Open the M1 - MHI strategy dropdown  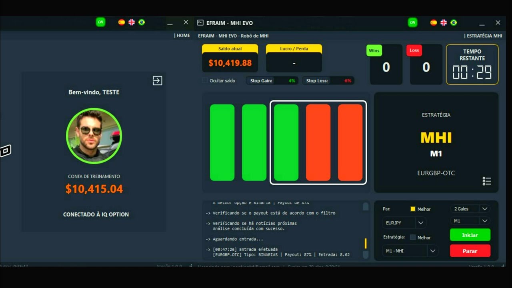point(410,251)
